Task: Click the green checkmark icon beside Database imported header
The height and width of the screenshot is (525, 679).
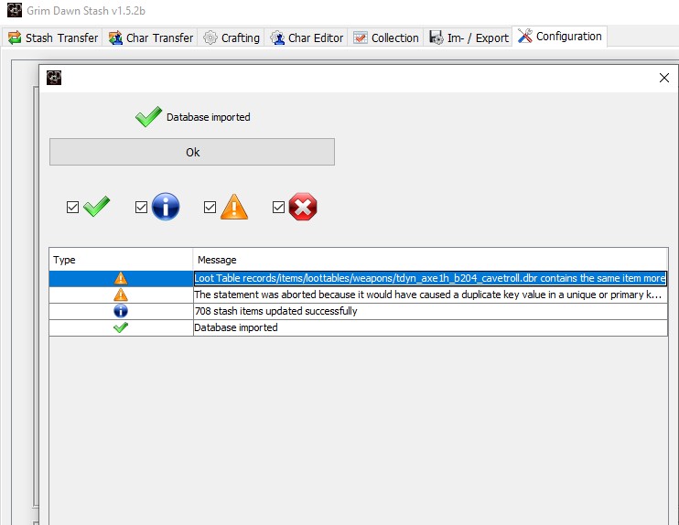Action: click(148, 117)
